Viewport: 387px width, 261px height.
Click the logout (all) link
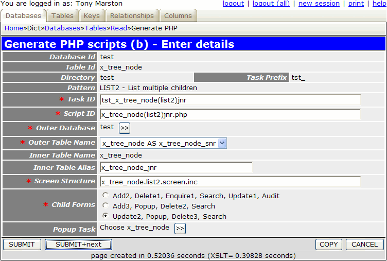pos(271,4)
